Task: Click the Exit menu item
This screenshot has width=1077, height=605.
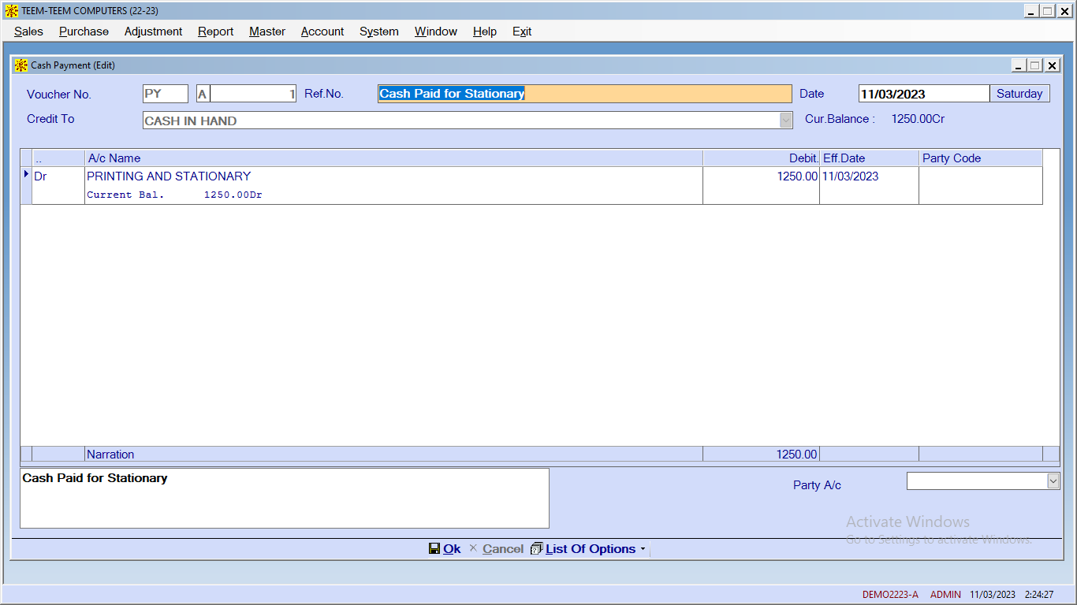Action: click(522, 32)
